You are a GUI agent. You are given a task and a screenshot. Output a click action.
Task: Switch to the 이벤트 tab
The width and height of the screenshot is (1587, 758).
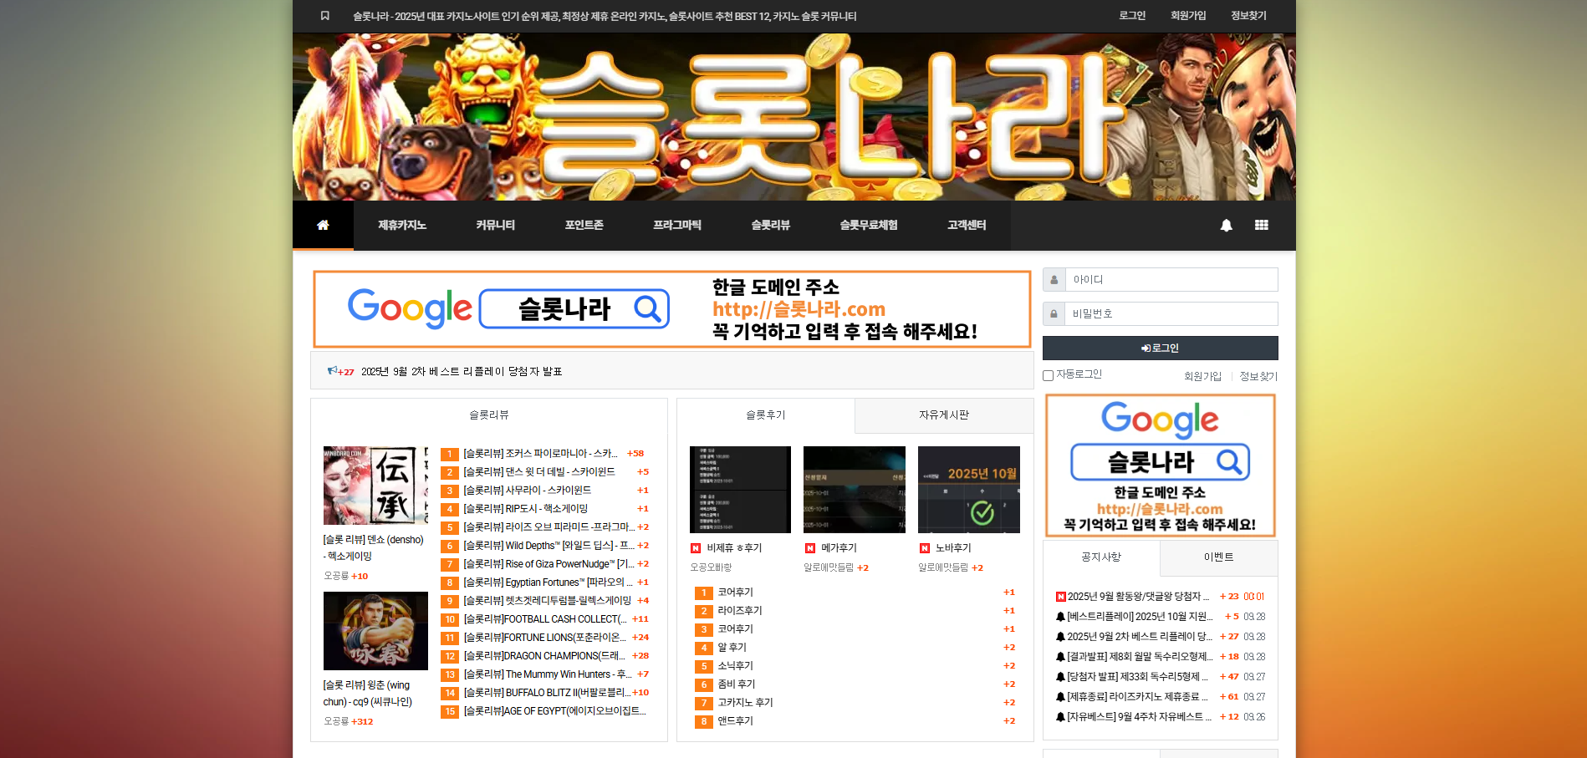1218,557
